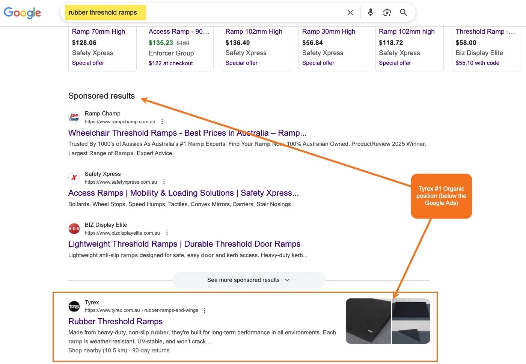Open Rubber Threshold Ramps Tyrex result
The height and width of the screenshot is (364, 526).
point(115,322)
